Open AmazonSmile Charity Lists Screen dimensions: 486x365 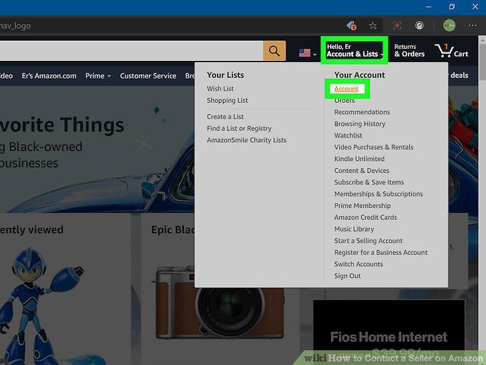tap(246, 140)
